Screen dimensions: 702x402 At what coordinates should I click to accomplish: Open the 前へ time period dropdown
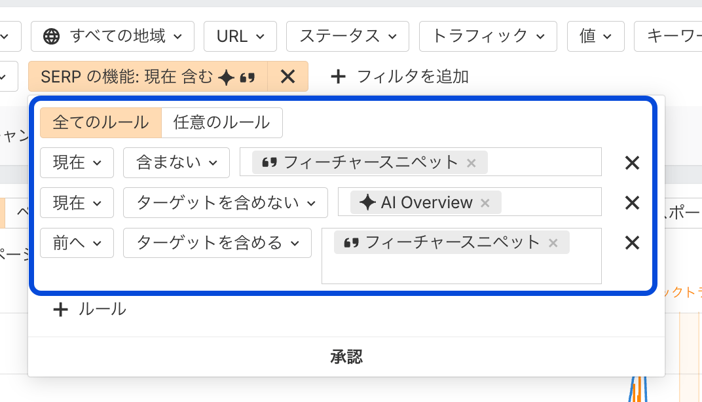77,243
